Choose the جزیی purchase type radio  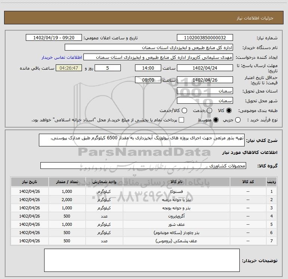(x=238, y=120)
